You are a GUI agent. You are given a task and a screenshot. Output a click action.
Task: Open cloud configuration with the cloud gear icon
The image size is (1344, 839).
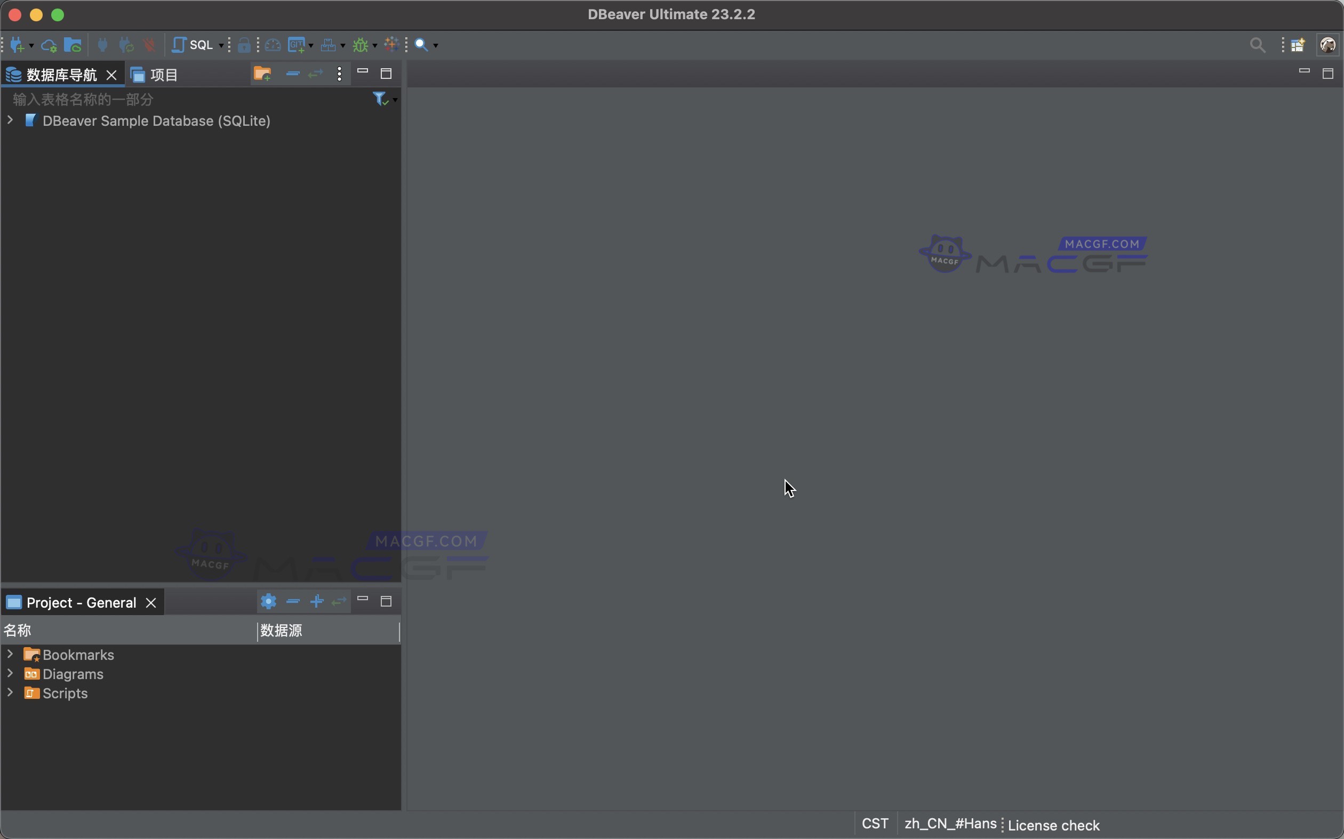(49, 45)
